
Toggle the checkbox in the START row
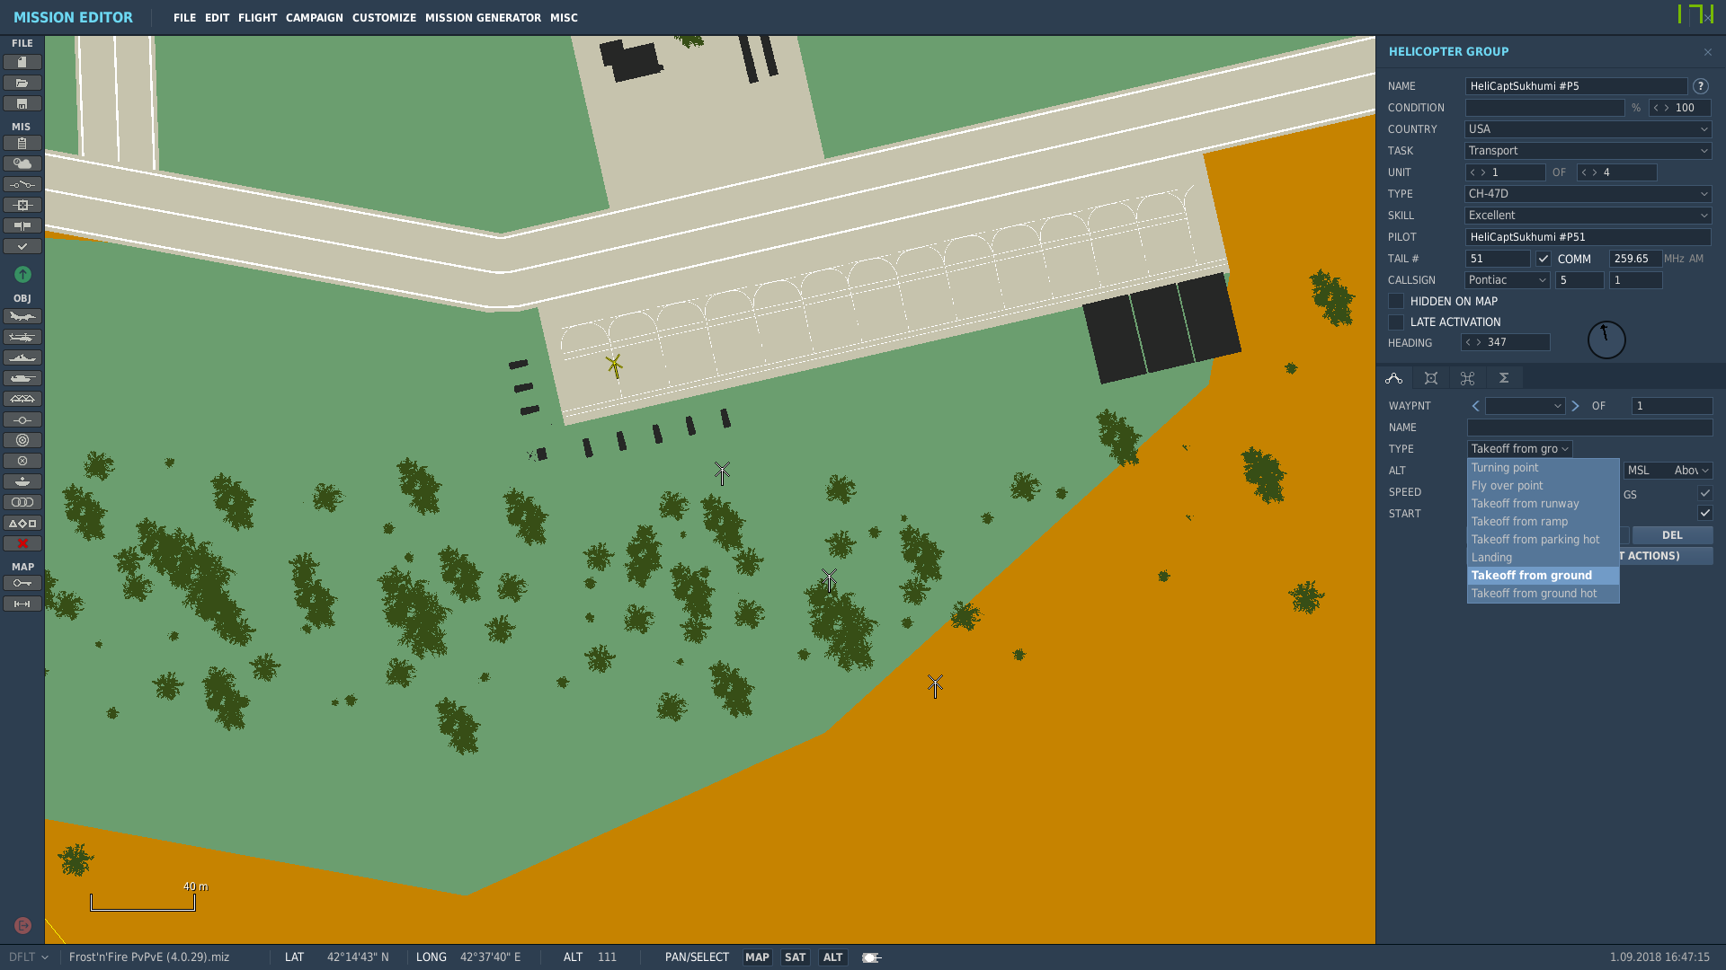(1704, 513)
